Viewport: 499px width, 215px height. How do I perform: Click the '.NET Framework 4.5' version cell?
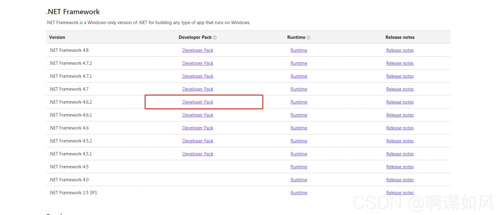(x=69, y=167)
